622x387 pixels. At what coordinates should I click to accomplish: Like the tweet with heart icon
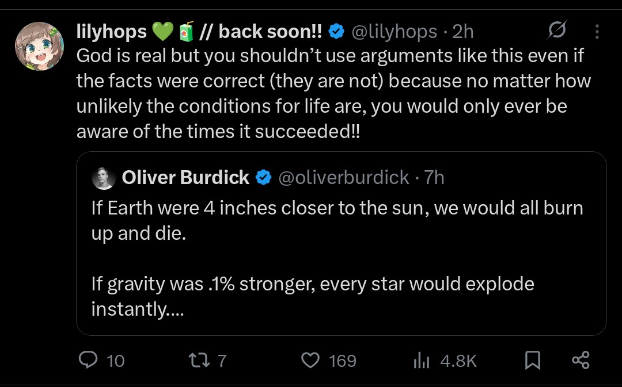(x=310, y=360)
